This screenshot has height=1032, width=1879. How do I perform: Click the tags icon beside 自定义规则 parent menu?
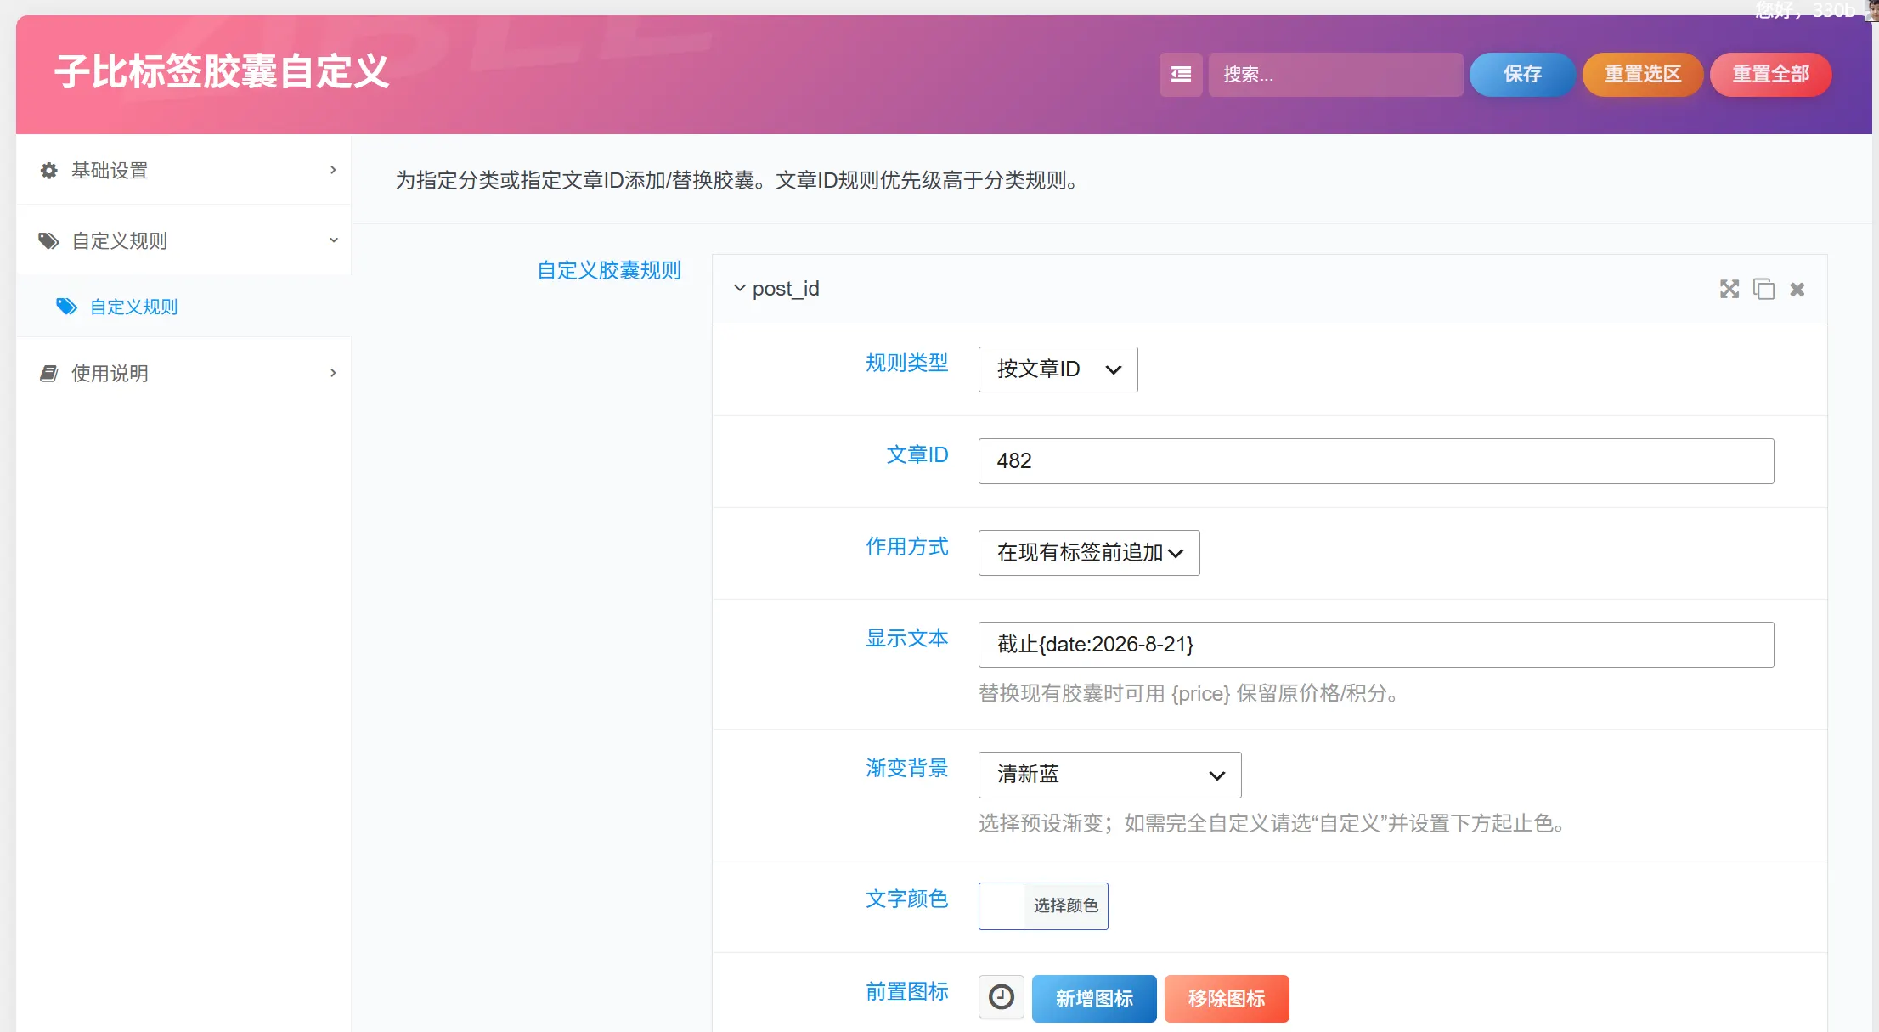49,241
